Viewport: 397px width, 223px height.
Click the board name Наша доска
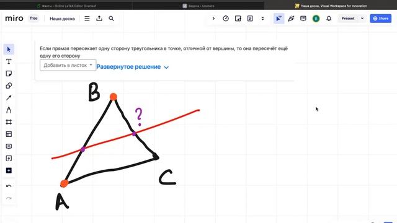pos(62,19)
